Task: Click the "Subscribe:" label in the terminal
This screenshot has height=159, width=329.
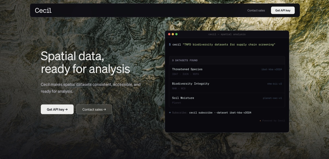Action: (180, 113)
